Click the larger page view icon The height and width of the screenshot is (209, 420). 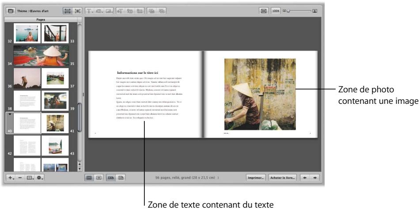89,177
